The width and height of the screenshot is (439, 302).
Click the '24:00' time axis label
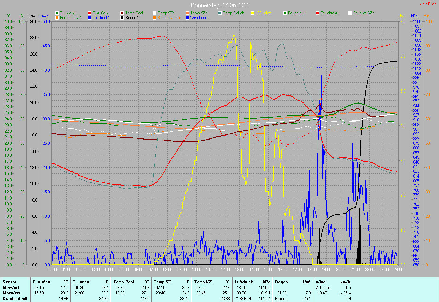(x=398, y=270)
